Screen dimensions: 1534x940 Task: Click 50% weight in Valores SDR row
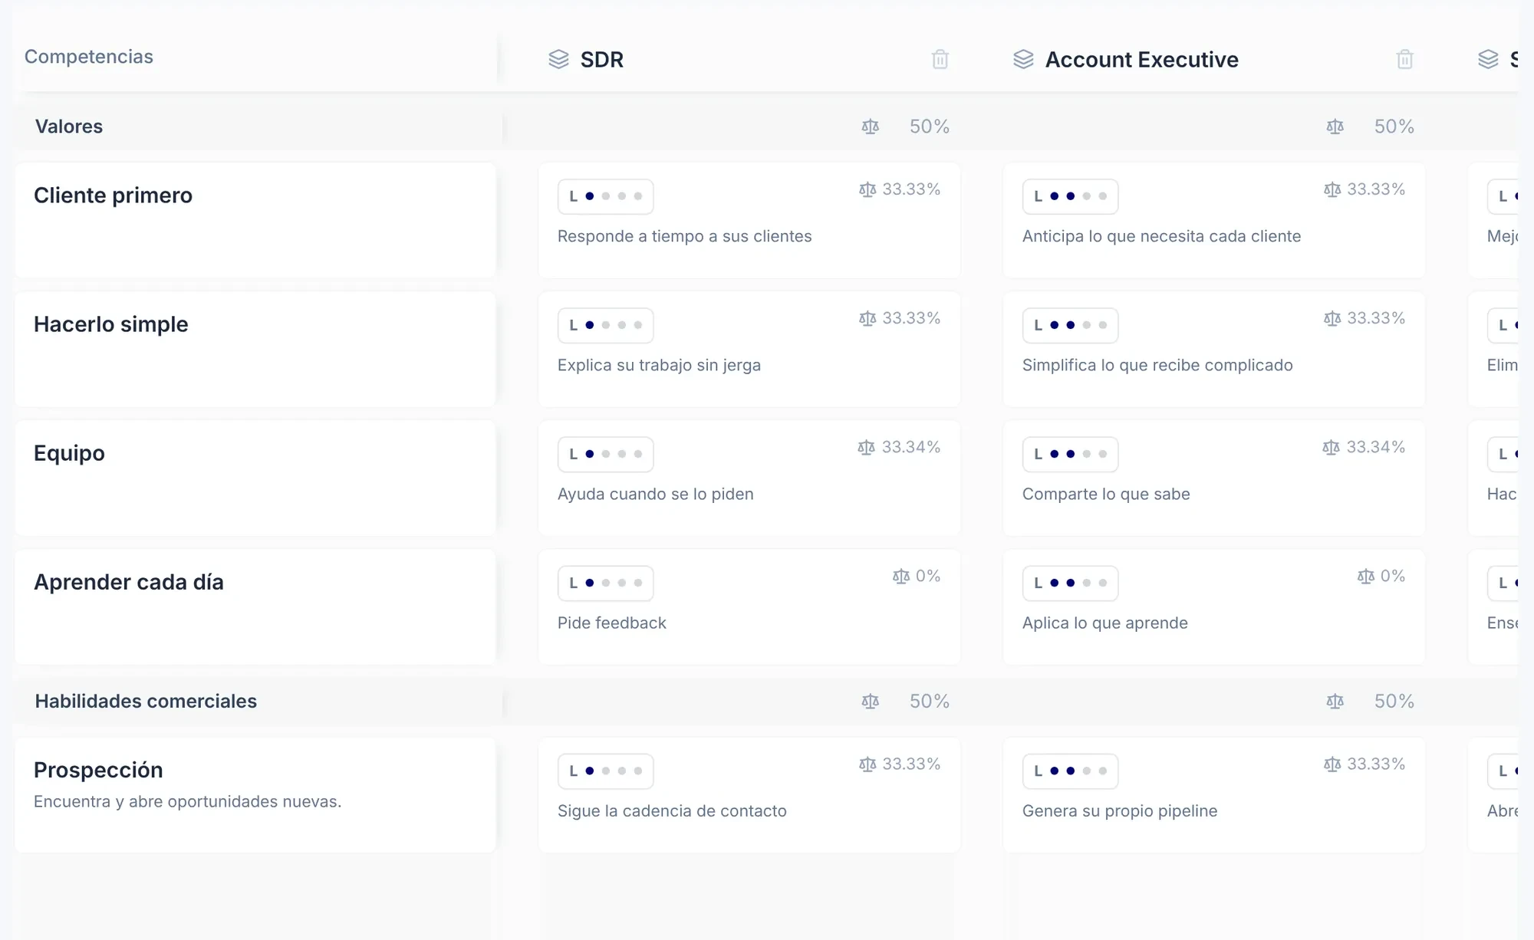(x=930, y=127)
